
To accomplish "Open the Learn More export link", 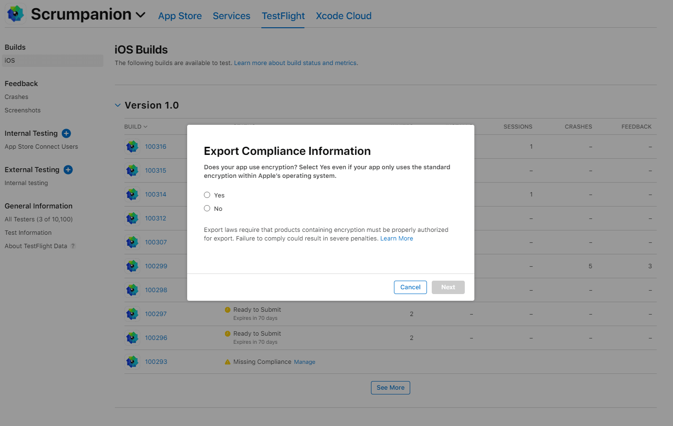I will (396, 239).
